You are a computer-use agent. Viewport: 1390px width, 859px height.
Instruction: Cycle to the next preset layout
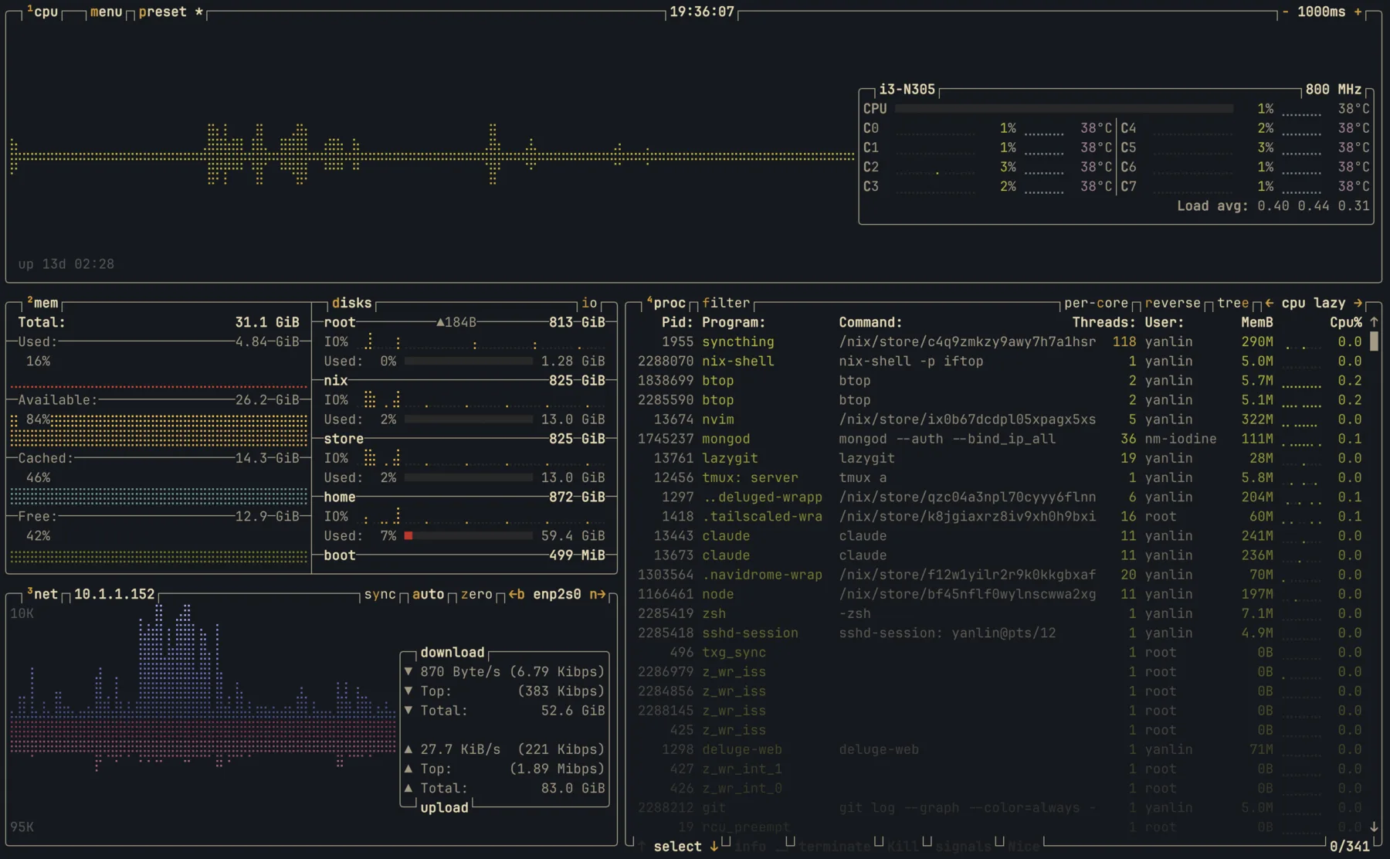(x=163, y=12)
